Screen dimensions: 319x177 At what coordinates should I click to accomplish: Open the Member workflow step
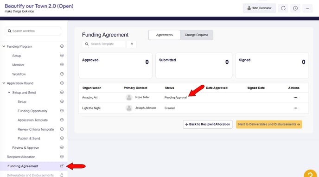[18, 65]
